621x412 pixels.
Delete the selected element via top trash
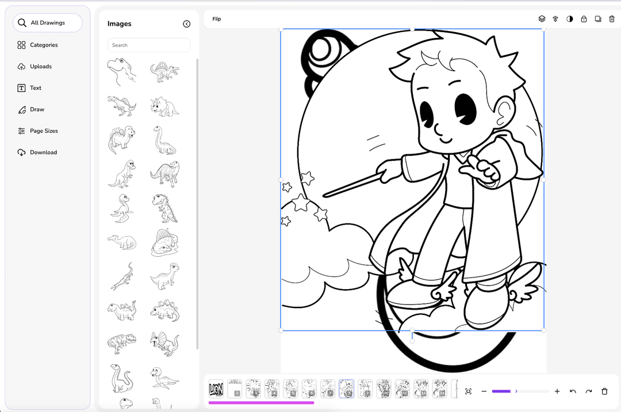[612, 19]
